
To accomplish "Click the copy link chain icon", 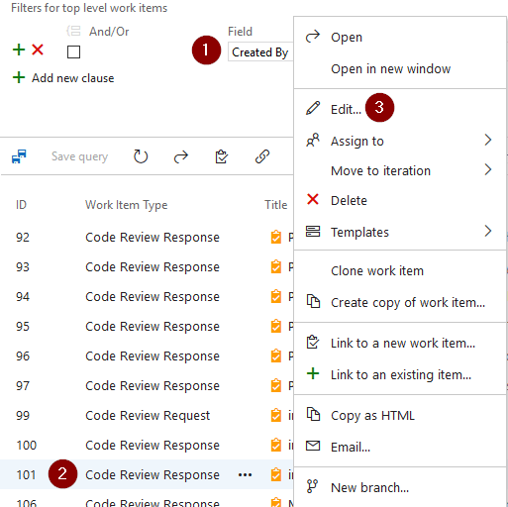I will [262, 156].
